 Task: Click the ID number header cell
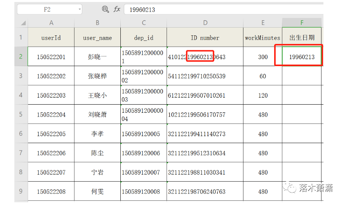(205, 37)
